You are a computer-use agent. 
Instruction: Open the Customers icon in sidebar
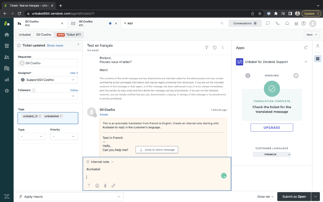pos(7,57)
